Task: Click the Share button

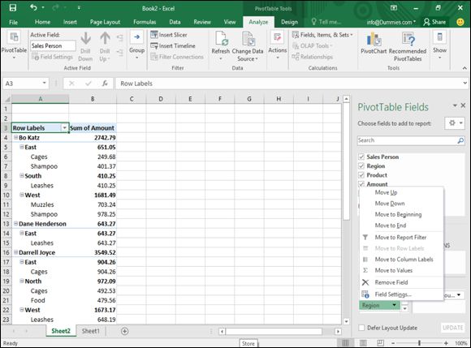Action: [434, 22]
